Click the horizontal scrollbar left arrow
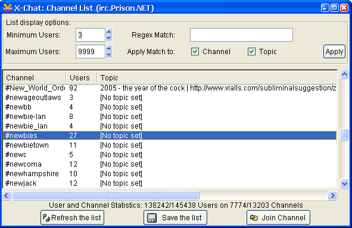Viewport: 352px width, 228px height. (x=7, y=195)
